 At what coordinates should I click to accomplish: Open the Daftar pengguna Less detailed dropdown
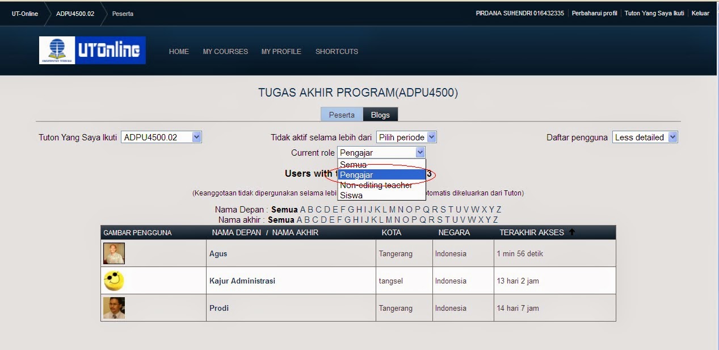tap(645, 137)
